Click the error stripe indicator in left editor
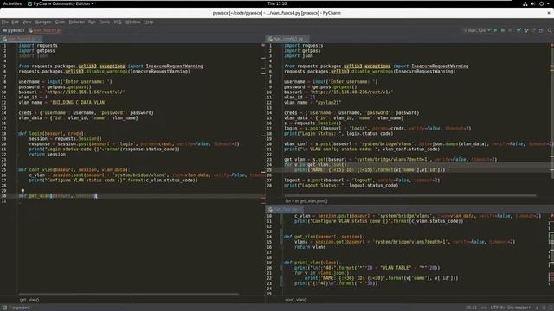The width and height of the screenshot is (554, 311). (263, 46)
